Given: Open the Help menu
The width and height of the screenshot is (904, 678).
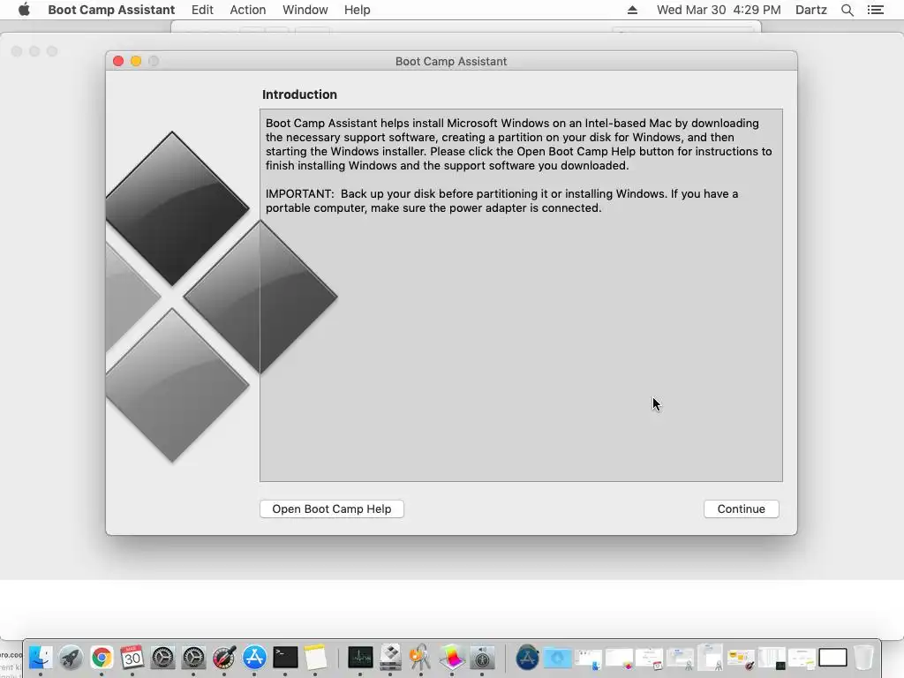Looking at the screenshot, I should click(357, 10).
